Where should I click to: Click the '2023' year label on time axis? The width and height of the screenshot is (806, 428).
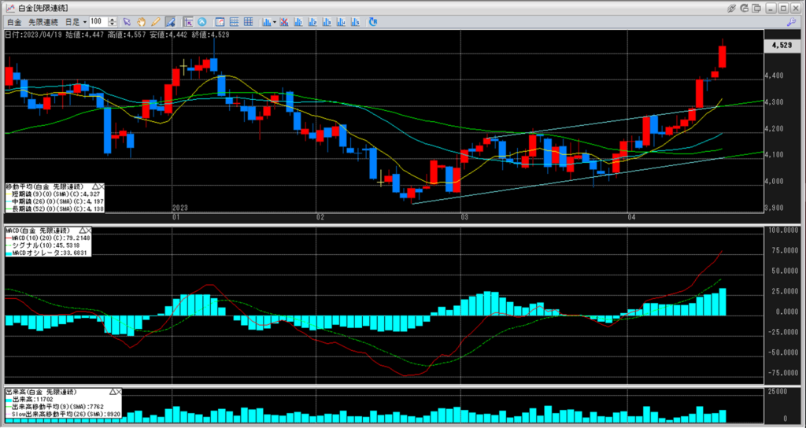(x=180, y=208)
